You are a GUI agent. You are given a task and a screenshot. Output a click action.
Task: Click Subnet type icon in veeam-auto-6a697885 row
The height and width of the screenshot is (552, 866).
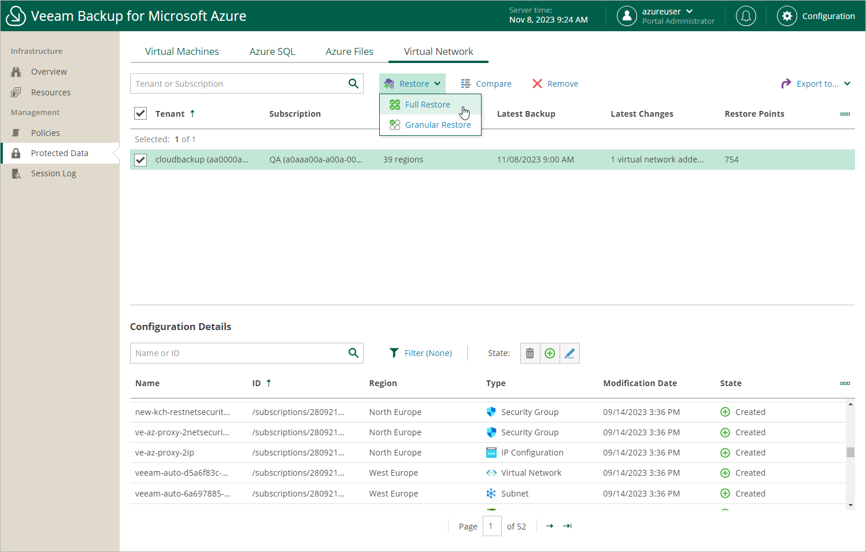(x=491, y=494)
